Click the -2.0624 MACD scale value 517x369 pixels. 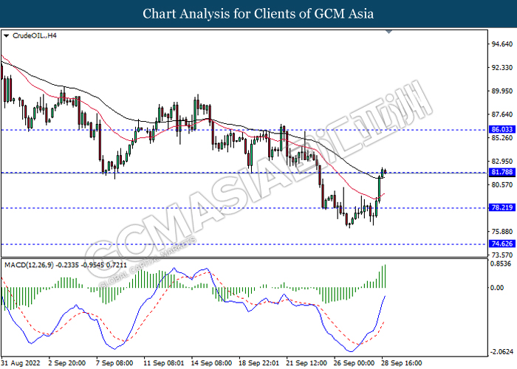pyautogui.click(x=501, y=352)
